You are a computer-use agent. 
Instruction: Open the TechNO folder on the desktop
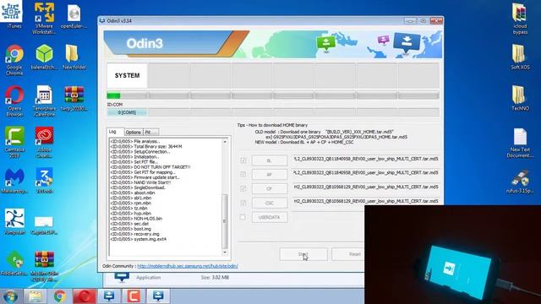pyautogui.click(x=520, y=98)
